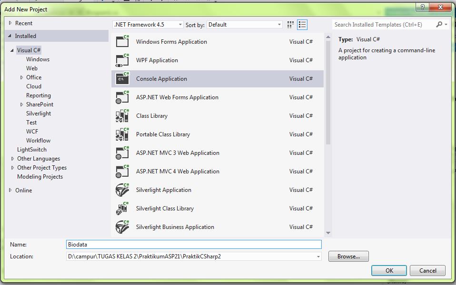Image resolution: width=456 pixels, height=285 pixels.
Task: Click the Class Library template icon
Action: tap(122, 115)
